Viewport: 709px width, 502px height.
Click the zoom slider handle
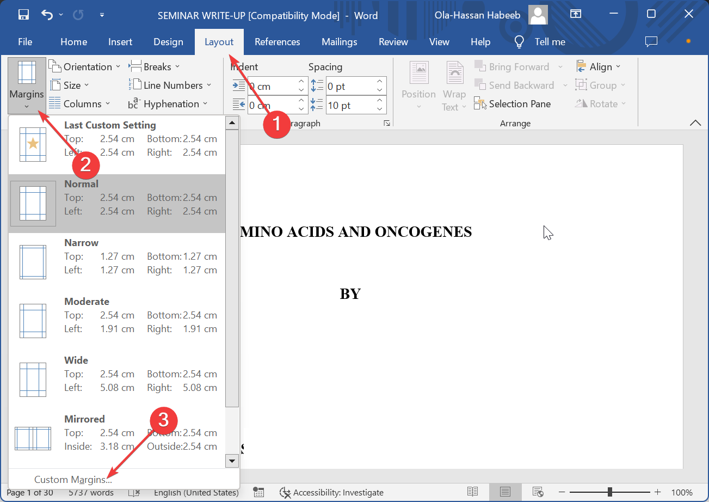click(x=611, y=492)
